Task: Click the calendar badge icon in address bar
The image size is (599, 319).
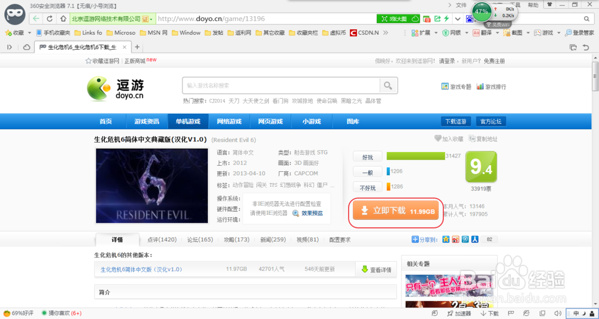Action: 426,19
